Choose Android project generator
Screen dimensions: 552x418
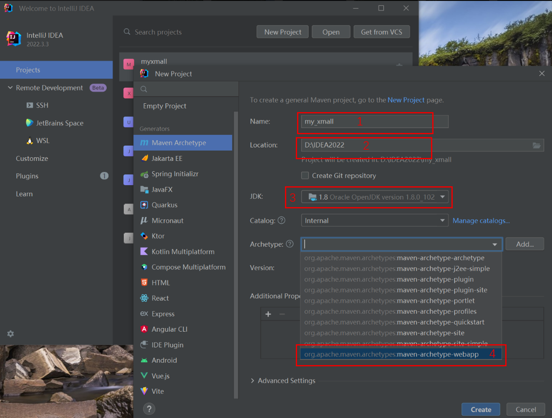pos(183,360)
